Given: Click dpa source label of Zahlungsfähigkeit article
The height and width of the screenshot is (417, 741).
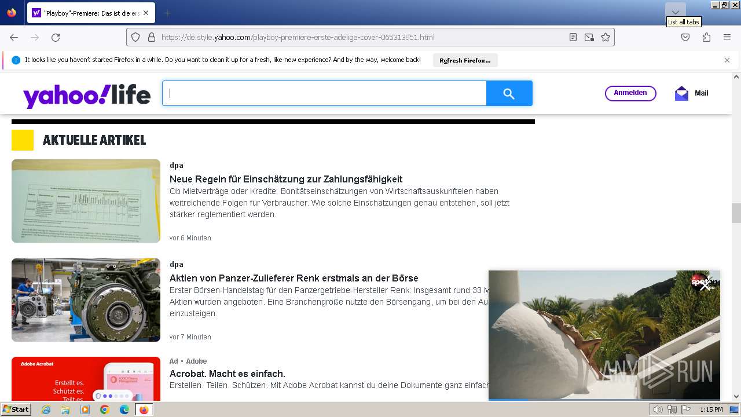Looking at the screenshot, I should [x=177, y=166].
